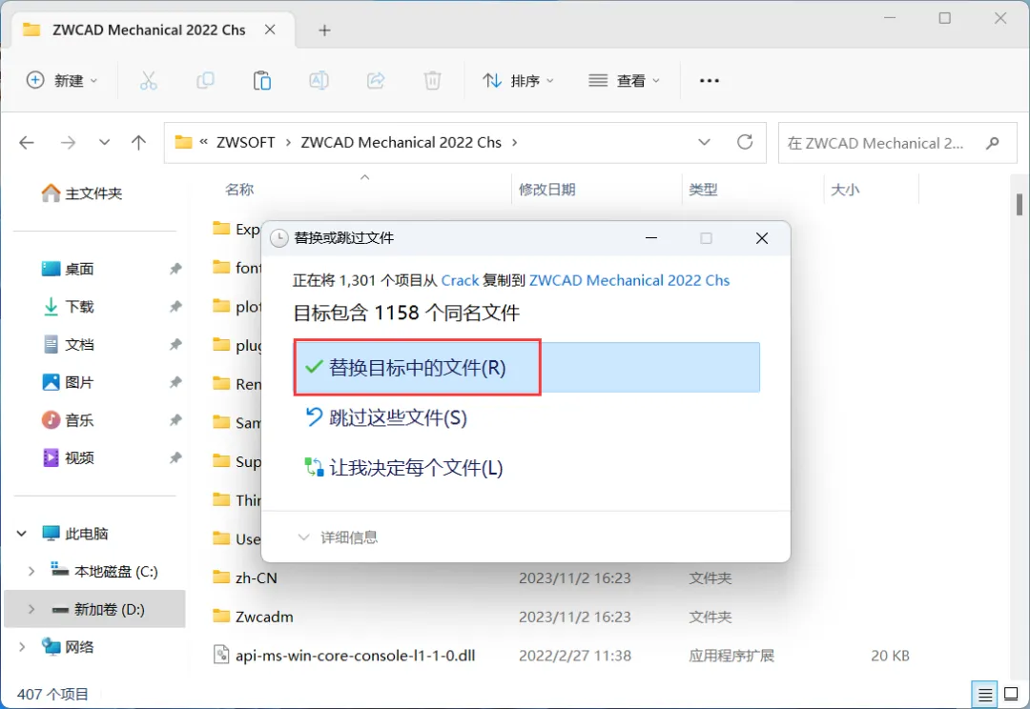Refresh the current folder view
Image resolution: width=1030 pixels, height=709 pixels.
click(x=745, y=142)
